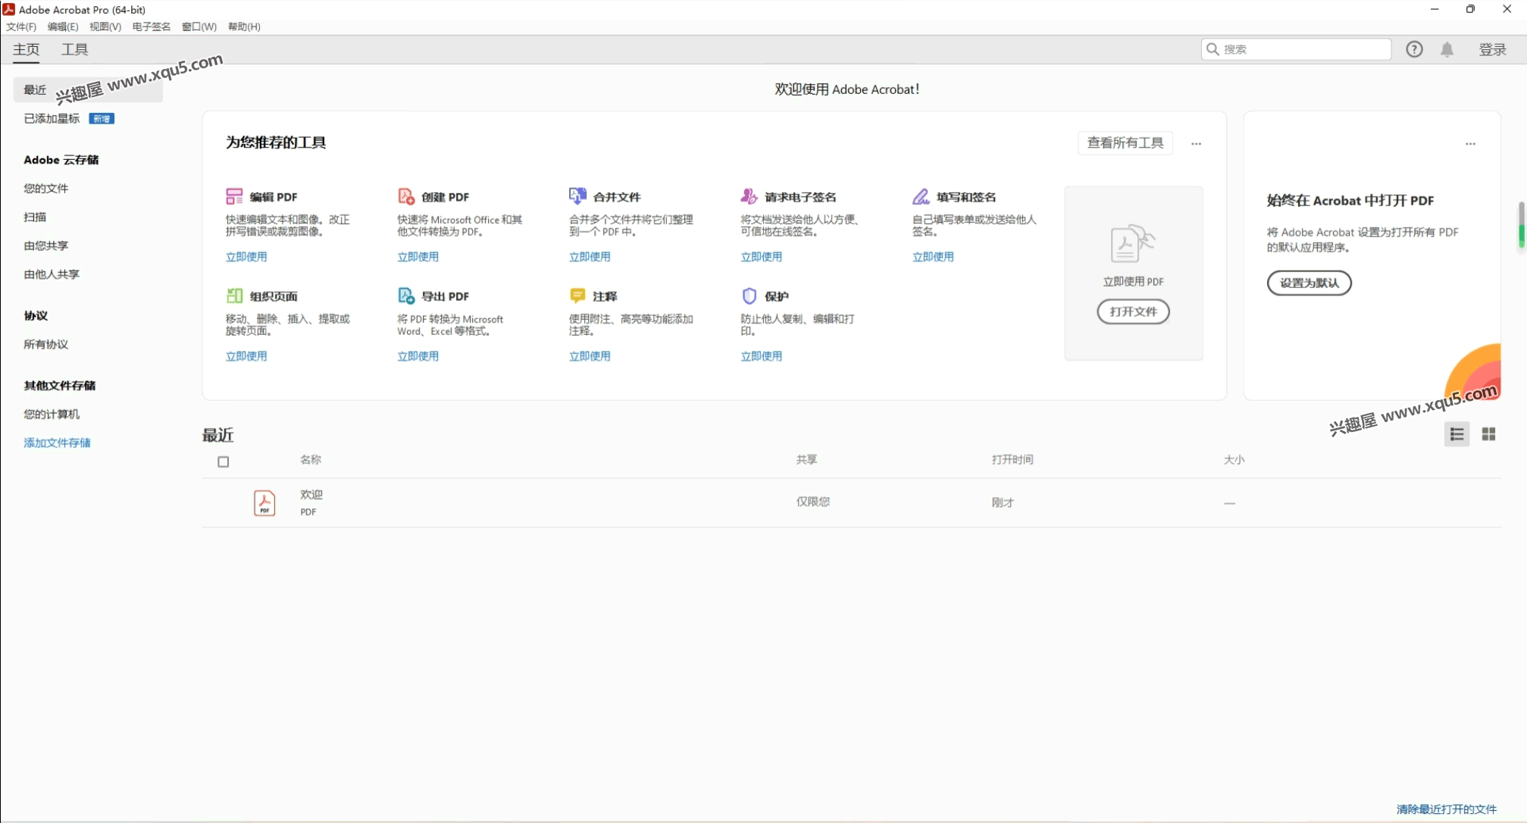Select 扫描 in the sidebar
This screenshot has width=1527, height=823.
(x=35, y=217)
